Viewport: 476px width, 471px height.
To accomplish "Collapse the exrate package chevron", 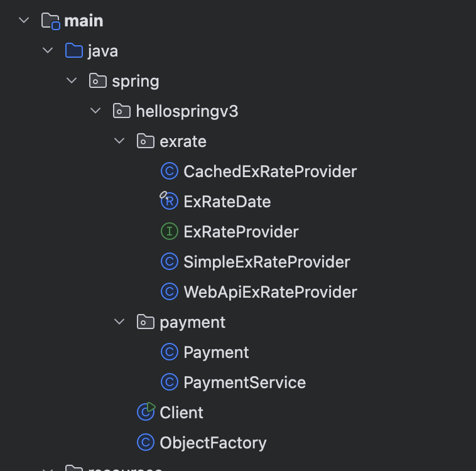I will (x=119, y=141).
